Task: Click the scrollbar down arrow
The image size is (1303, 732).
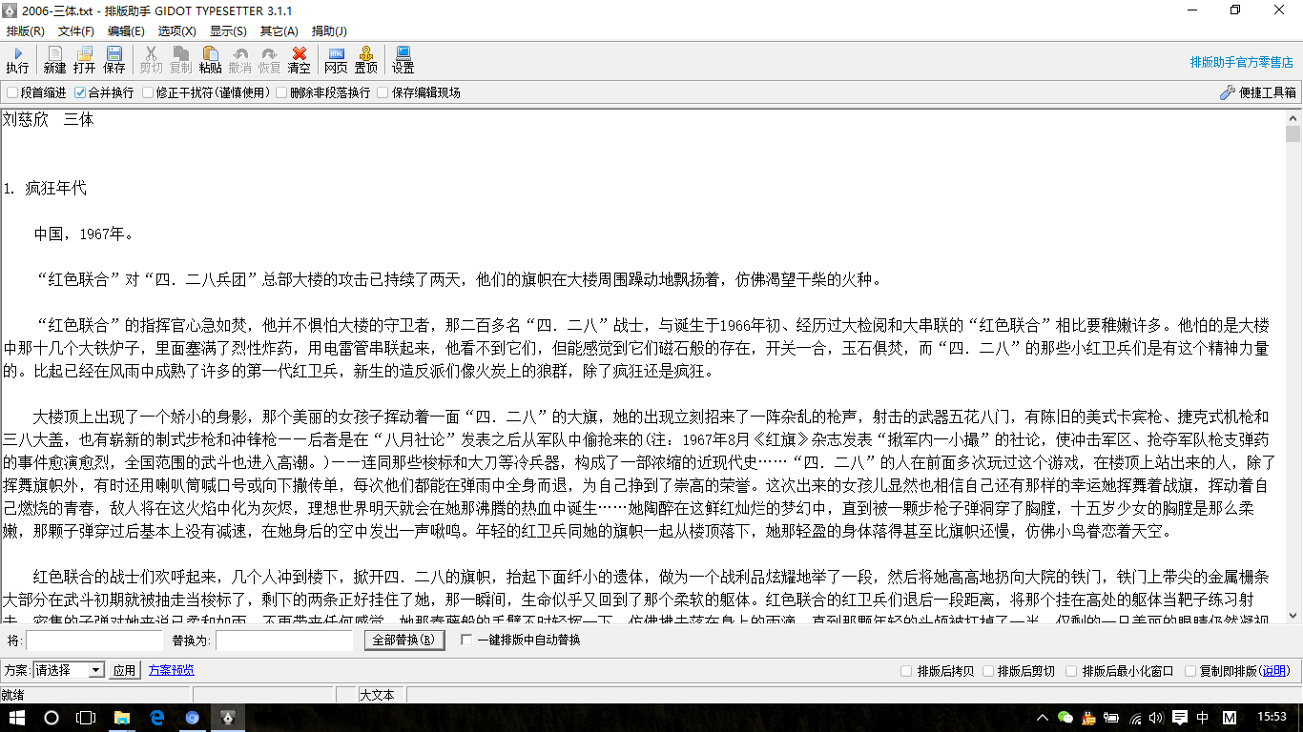Action: tap(1293, 617)
